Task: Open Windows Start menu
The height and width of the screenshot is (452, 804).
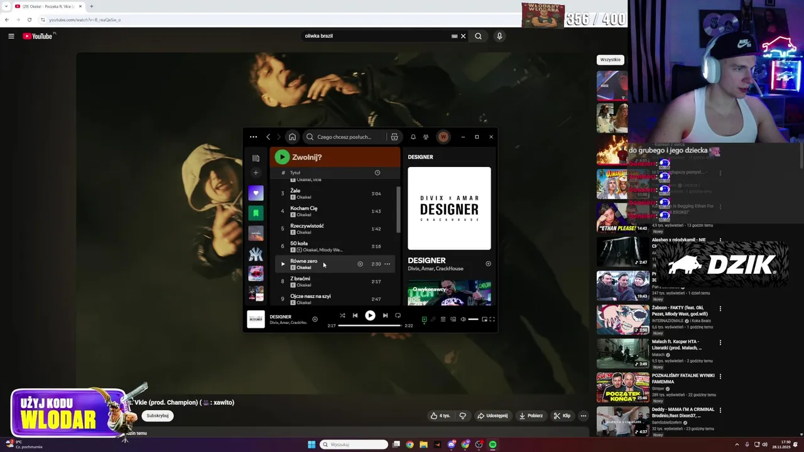Action: click(x=312, y=444)
